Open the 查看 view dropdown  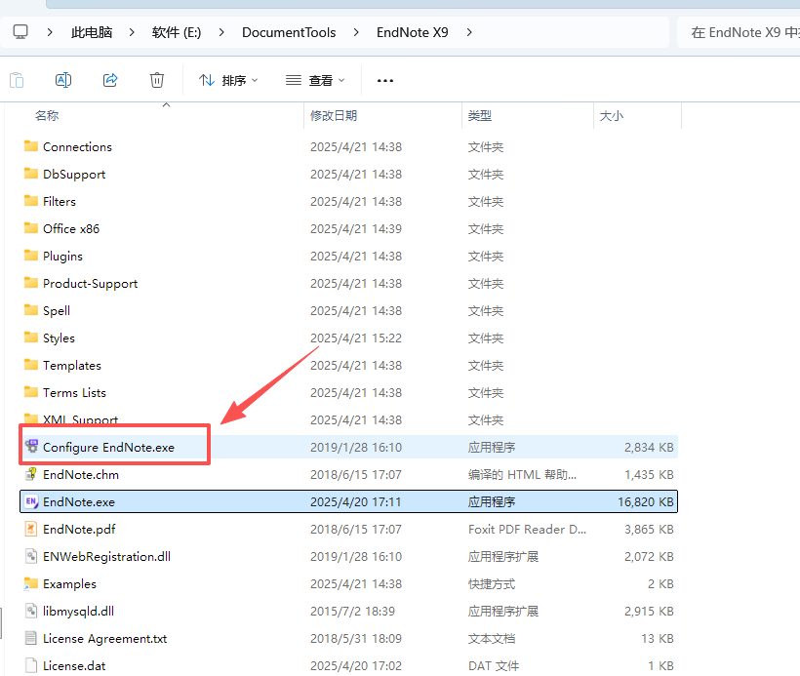click(315, 81)
